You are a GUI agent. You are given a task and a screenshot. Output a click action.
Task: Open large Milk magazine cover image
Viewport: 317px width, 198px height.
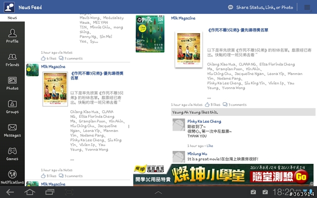click(x=150, y=34)
